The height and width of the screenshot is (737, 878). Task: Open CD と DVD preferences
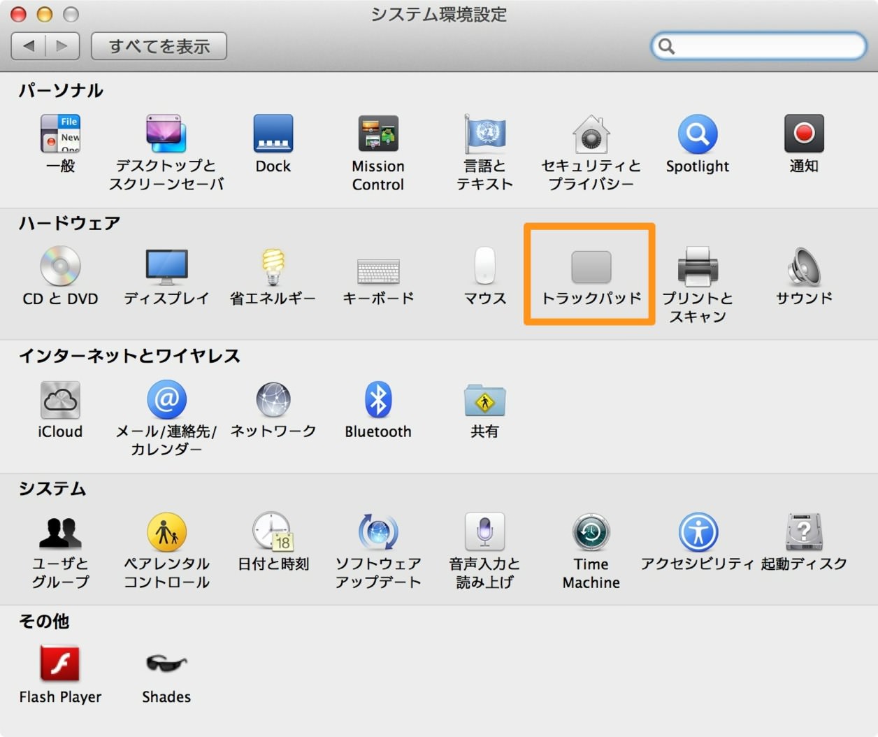coord(60,266)
